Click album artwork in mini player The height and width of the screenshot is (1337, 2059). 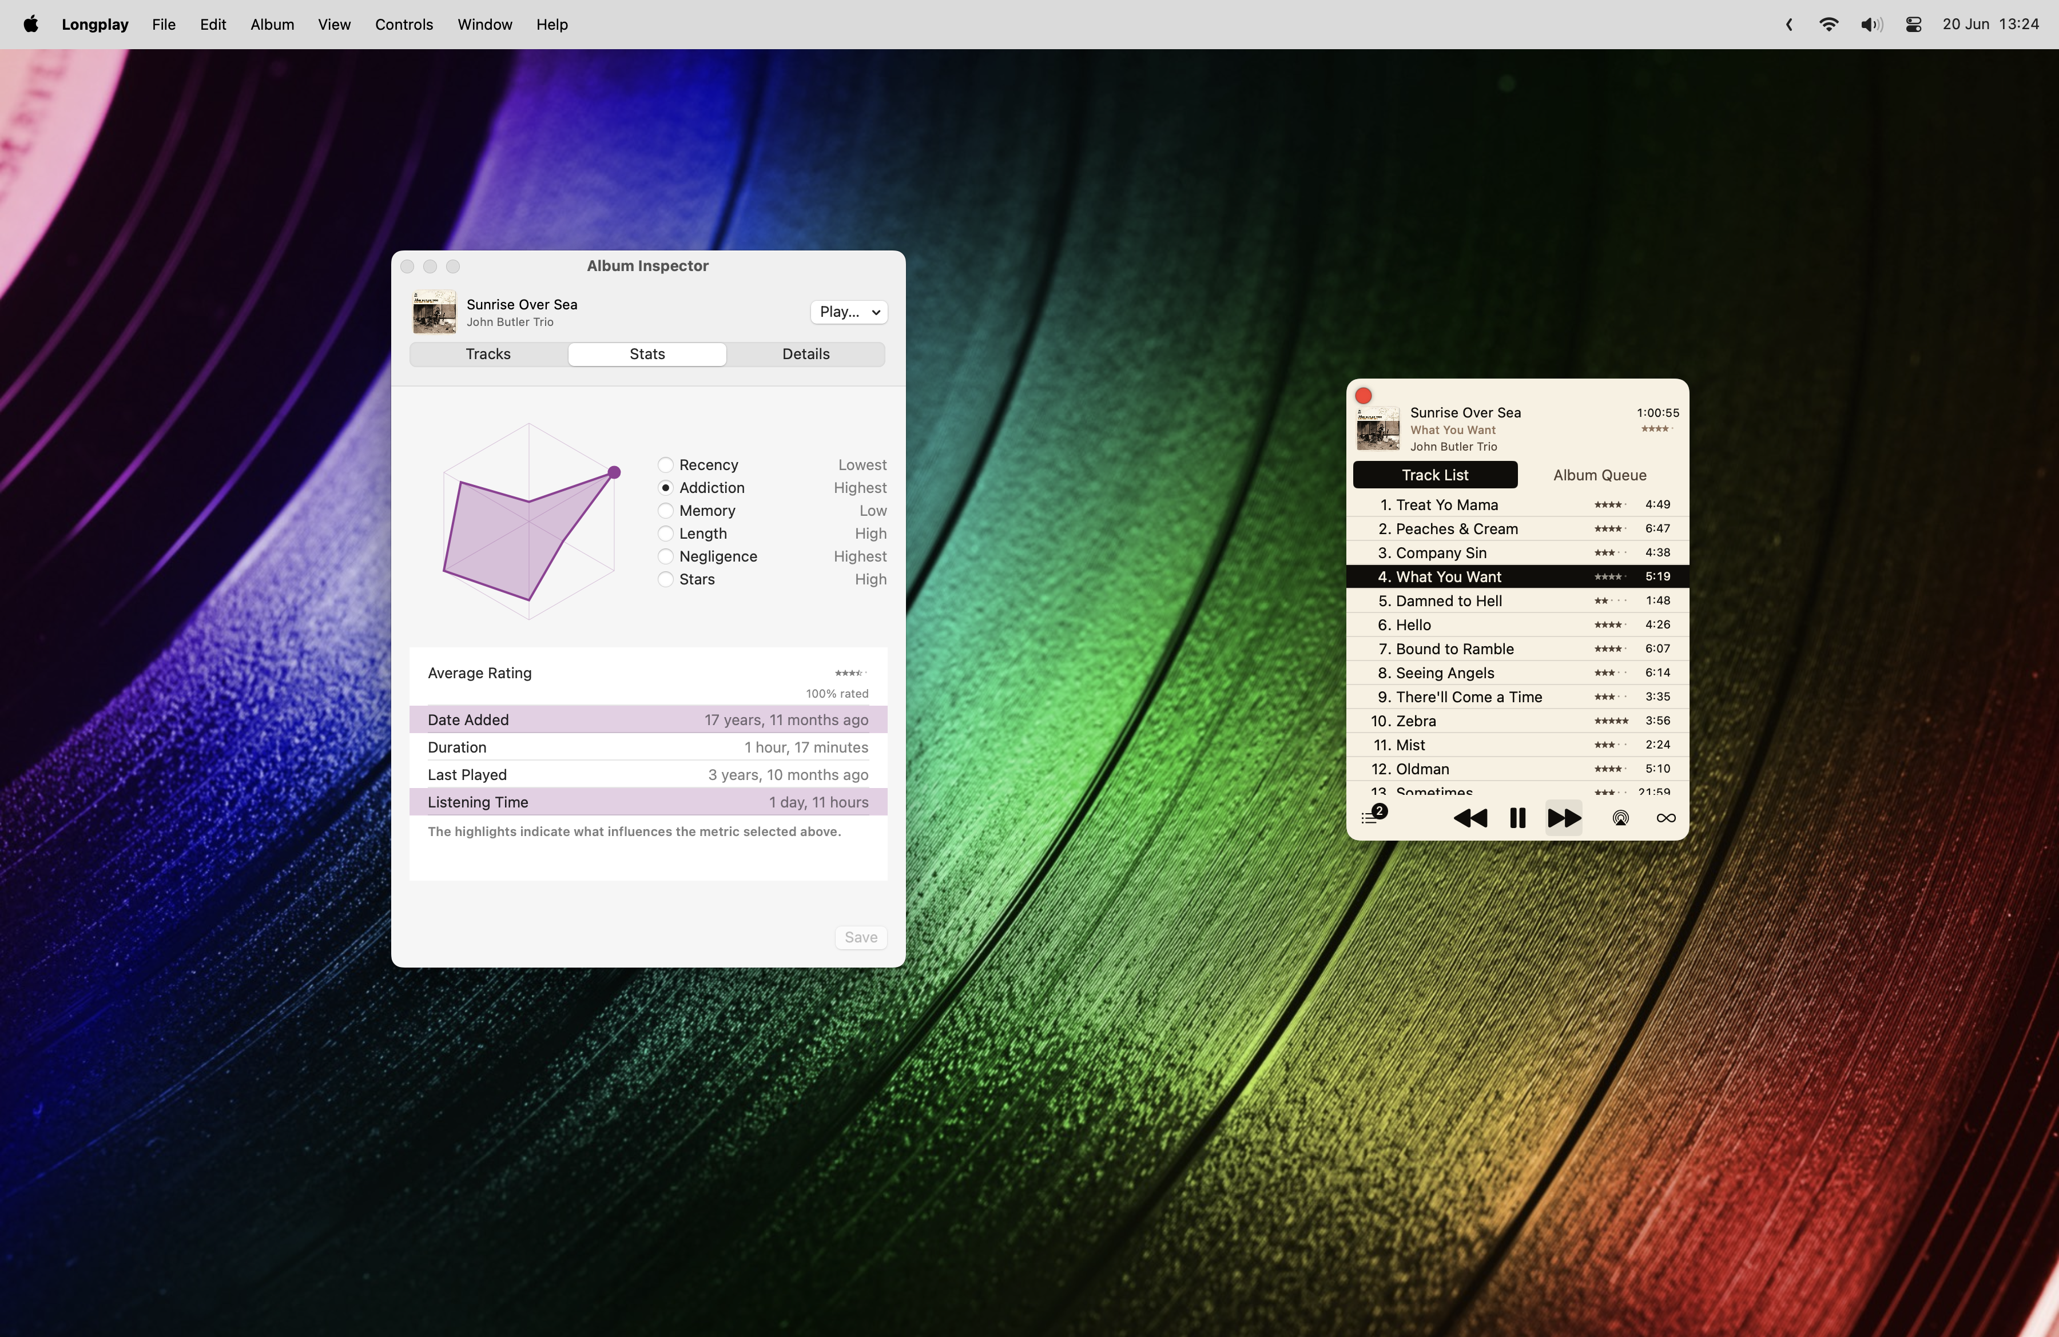click(x=1378, y=429)
